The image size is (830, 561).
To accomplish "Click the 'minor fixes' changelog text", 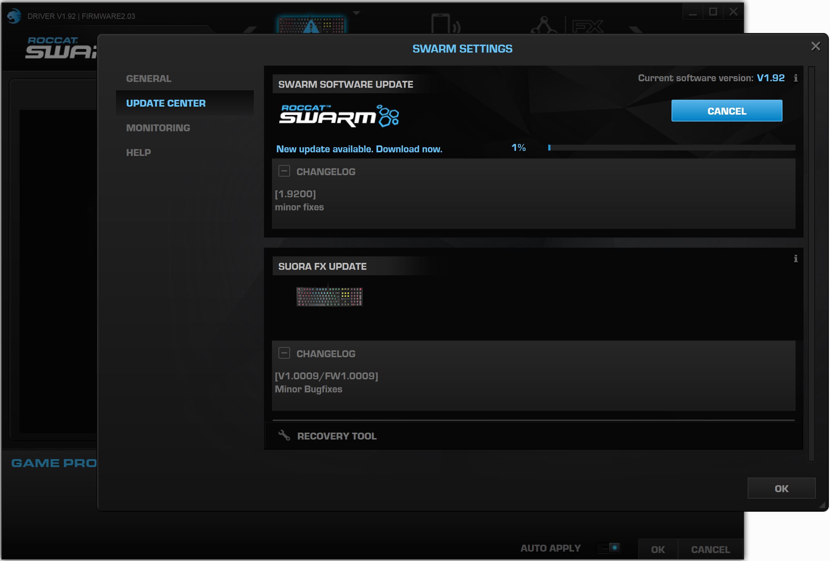I will pos(299,207).
